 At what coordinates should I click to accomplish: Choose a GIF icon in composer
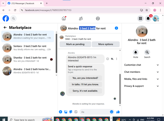[76, 112]
